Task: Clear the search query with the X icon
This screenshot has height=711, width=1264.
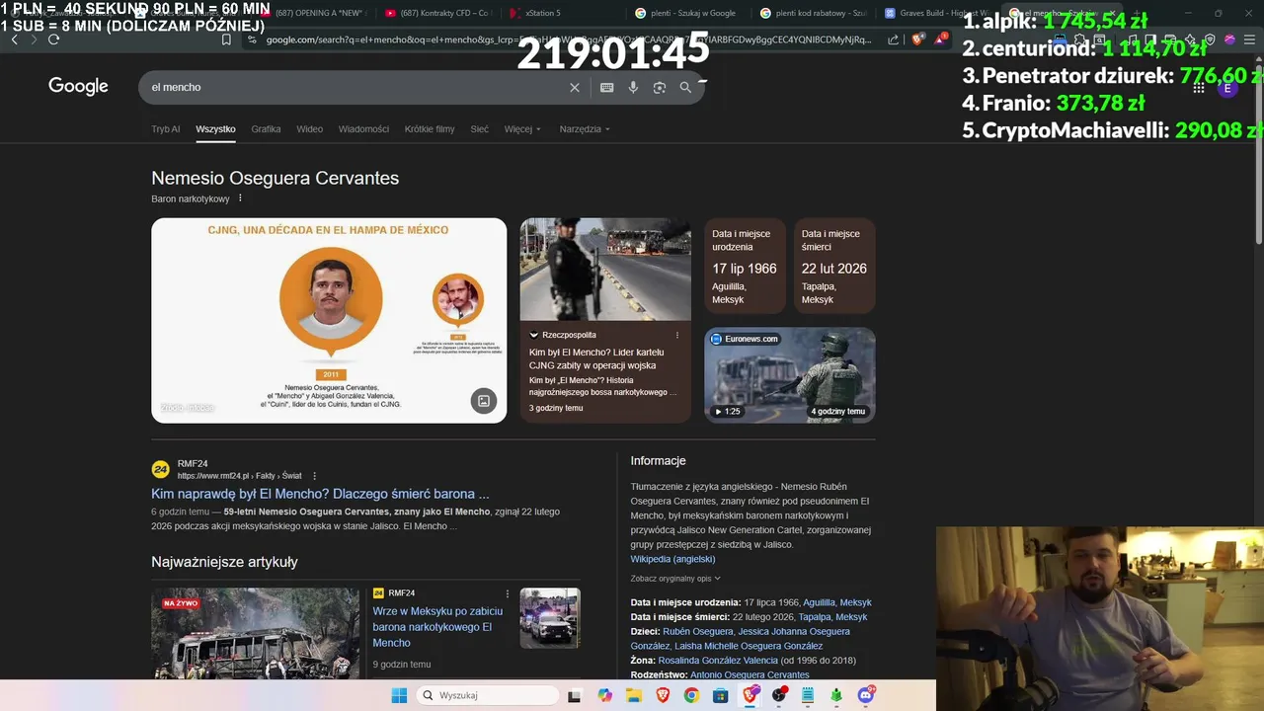Action: (x=575, y=87)
